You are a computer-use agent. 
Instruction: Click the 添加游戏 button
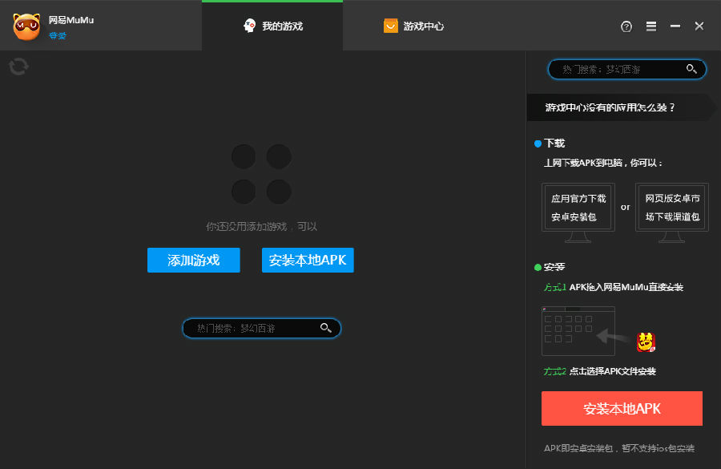point(193,260)
